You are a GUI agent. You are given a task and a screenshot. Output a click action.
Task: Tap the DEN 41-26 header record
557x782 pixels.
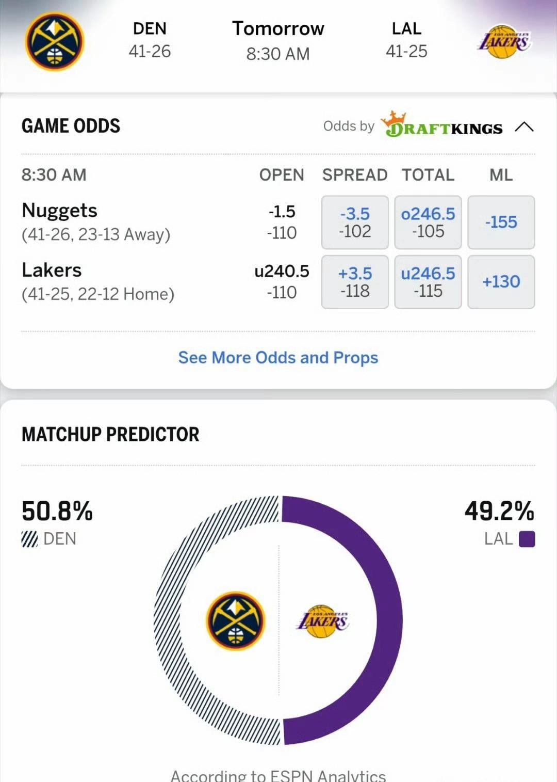(150, 40)
